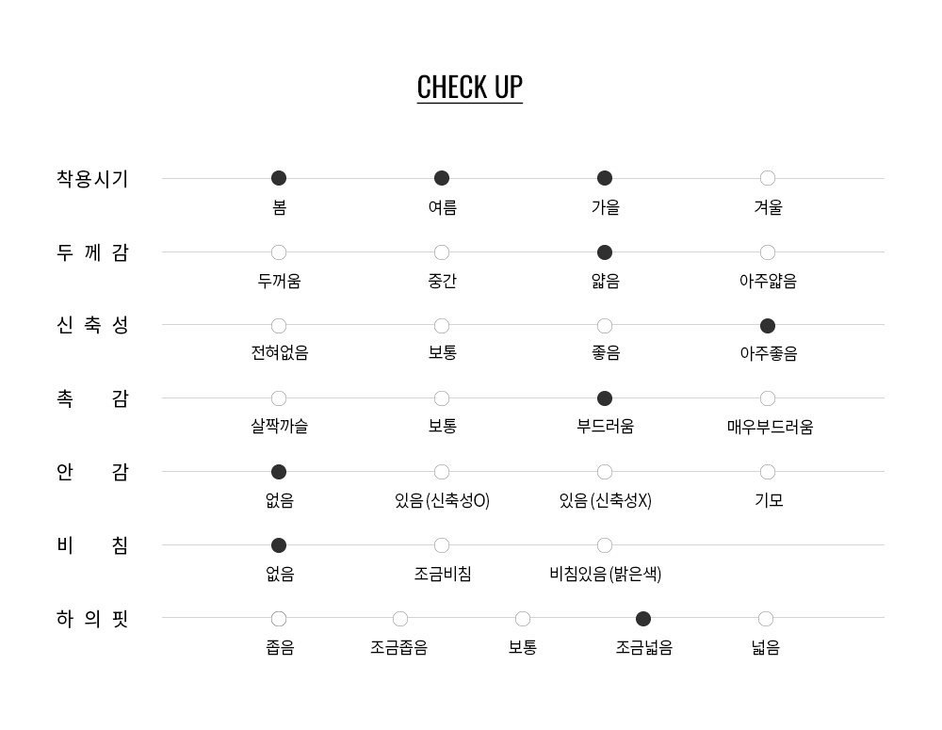
Task: Select 두꺼움 thickness dot
Action: pyautogui.click(x=279, y=252)
